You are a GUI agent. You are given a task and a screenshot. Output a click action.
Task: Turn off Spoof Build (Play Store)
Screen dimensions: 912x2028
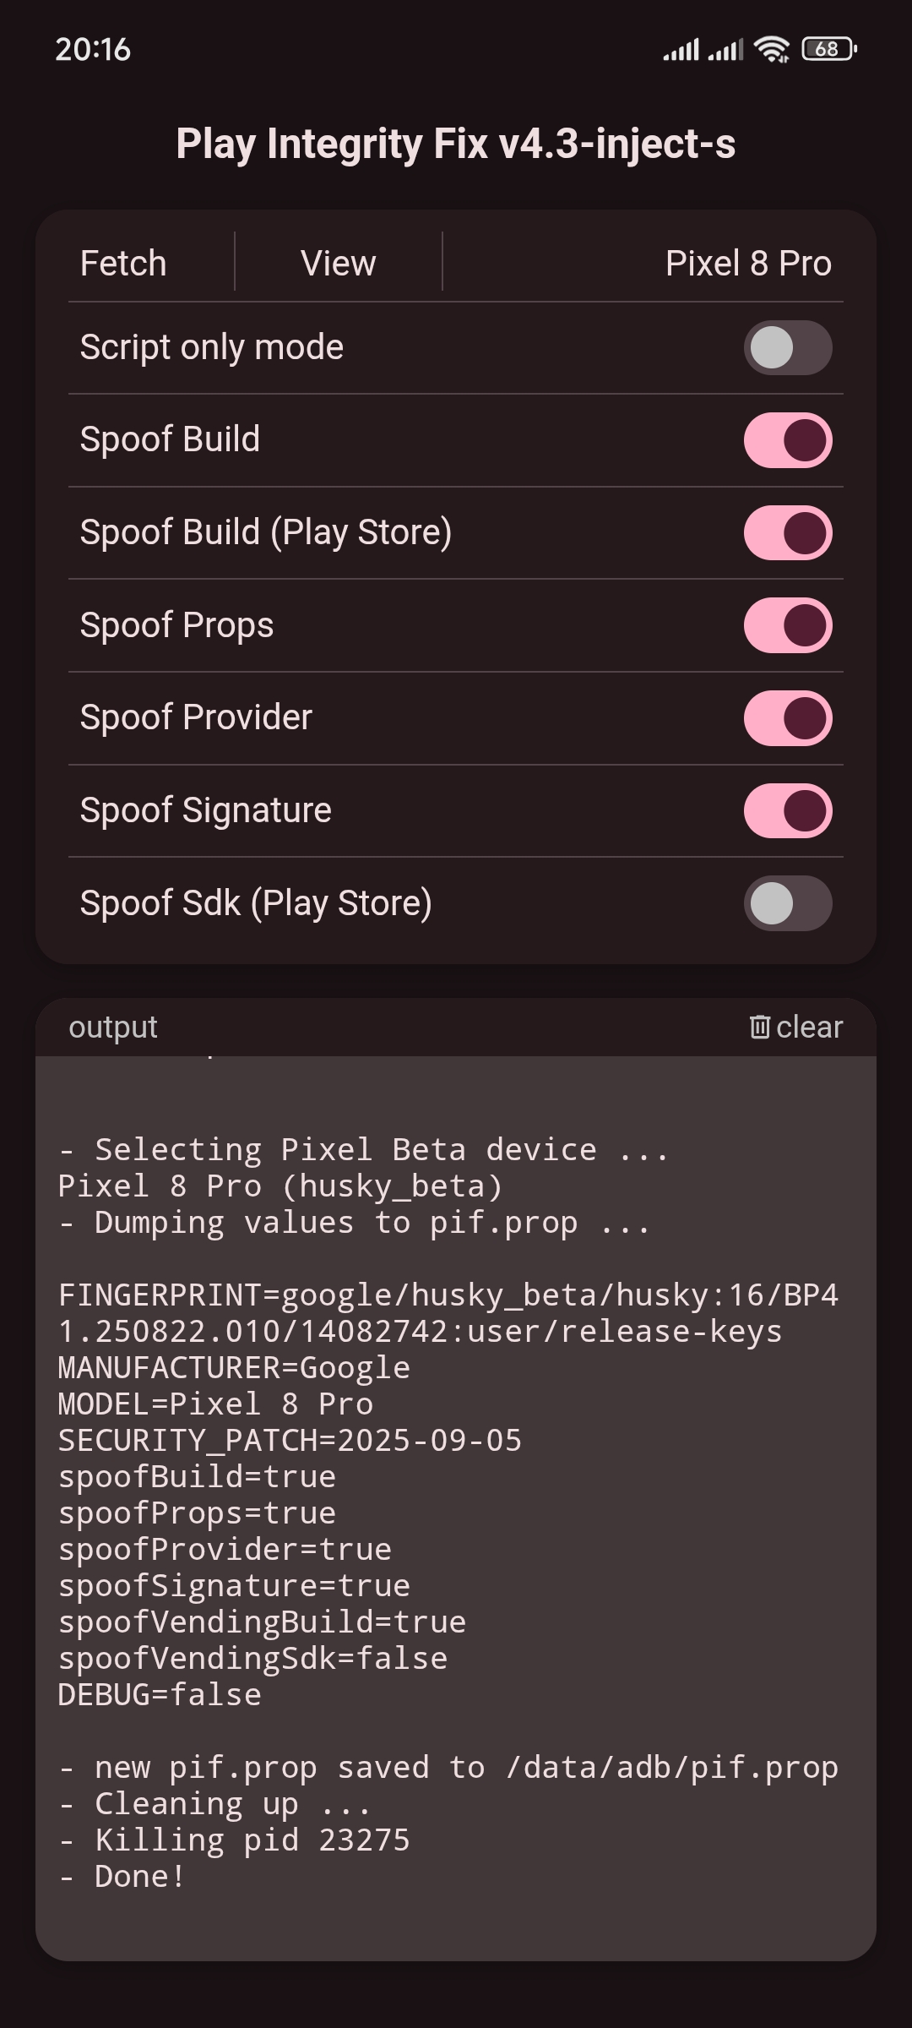[x=787, y=533]
